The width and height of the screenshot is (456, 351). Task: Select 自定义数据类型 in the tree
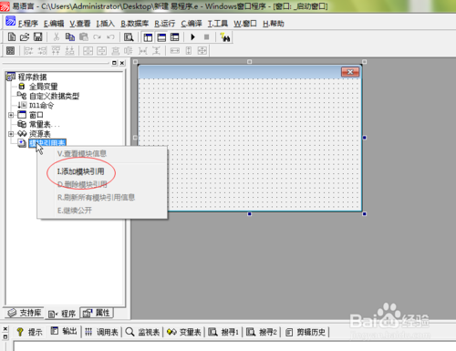coord(54,96)
